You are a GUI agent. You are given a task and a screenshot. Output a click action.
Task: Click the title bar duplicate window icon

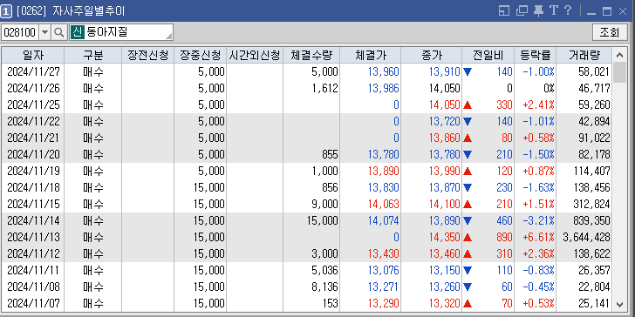[x=522, y=11]
